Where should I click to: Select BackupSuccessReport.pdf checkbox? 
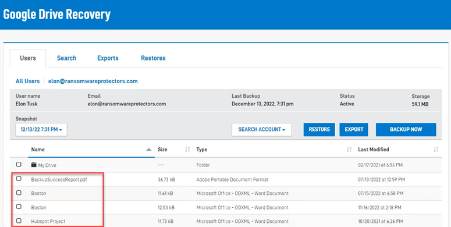[19, 179]
